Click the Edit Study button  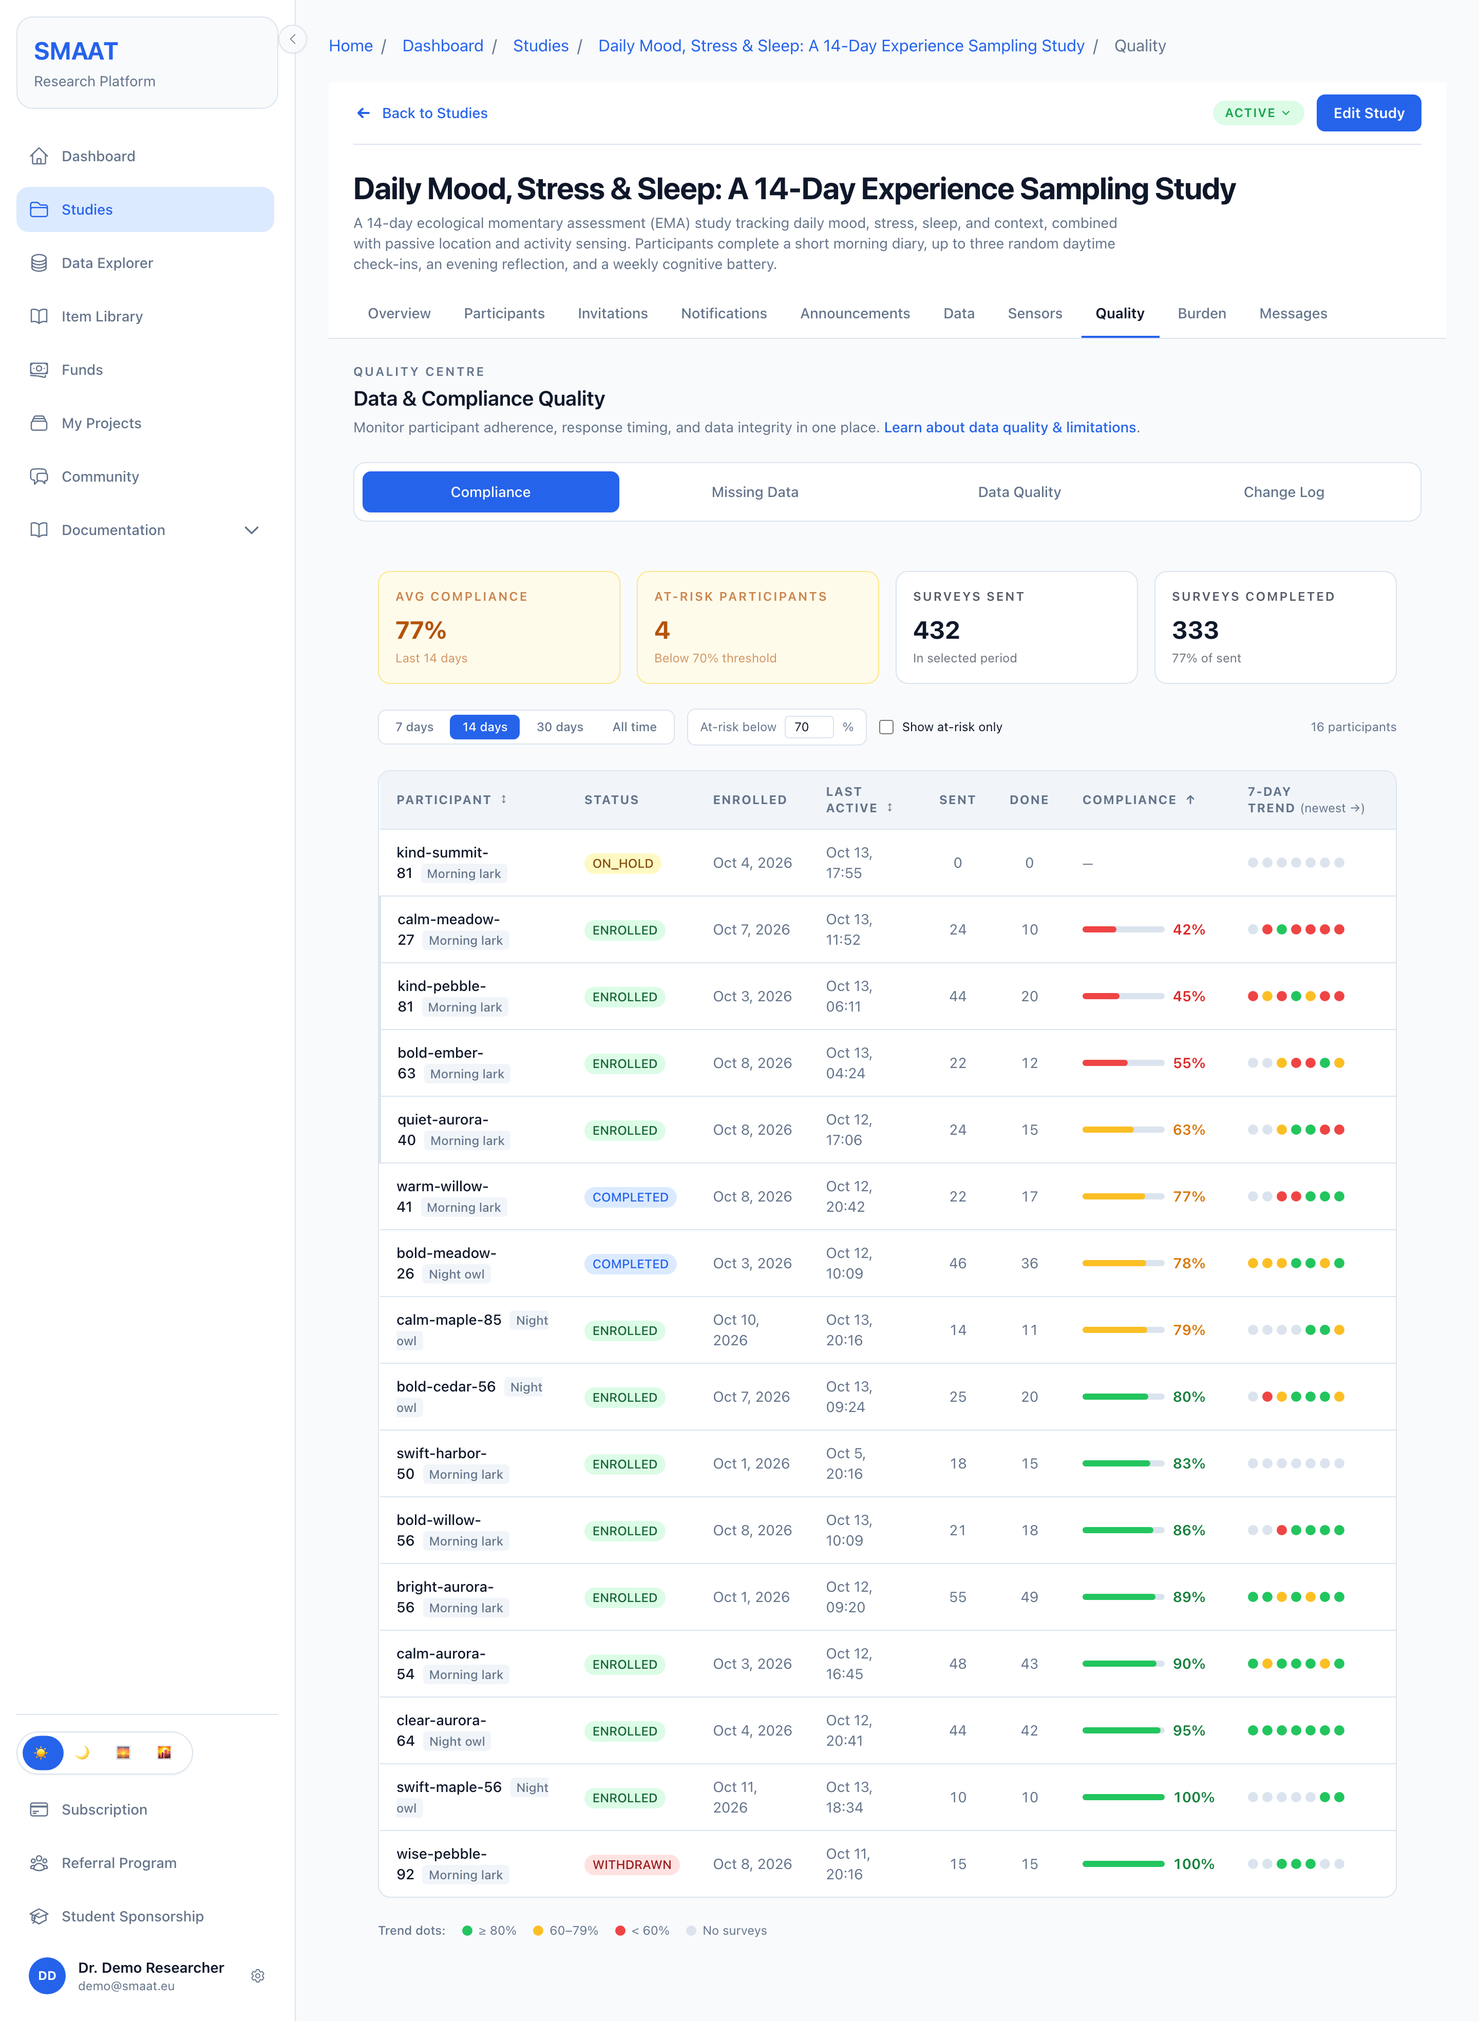point(1368,113)
